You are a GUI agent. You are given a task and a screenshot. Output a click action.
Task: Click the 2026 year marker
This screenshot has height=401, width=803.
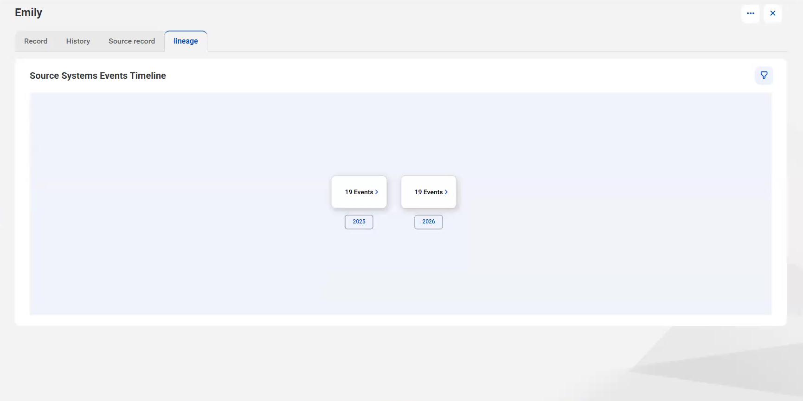point(429,222)
